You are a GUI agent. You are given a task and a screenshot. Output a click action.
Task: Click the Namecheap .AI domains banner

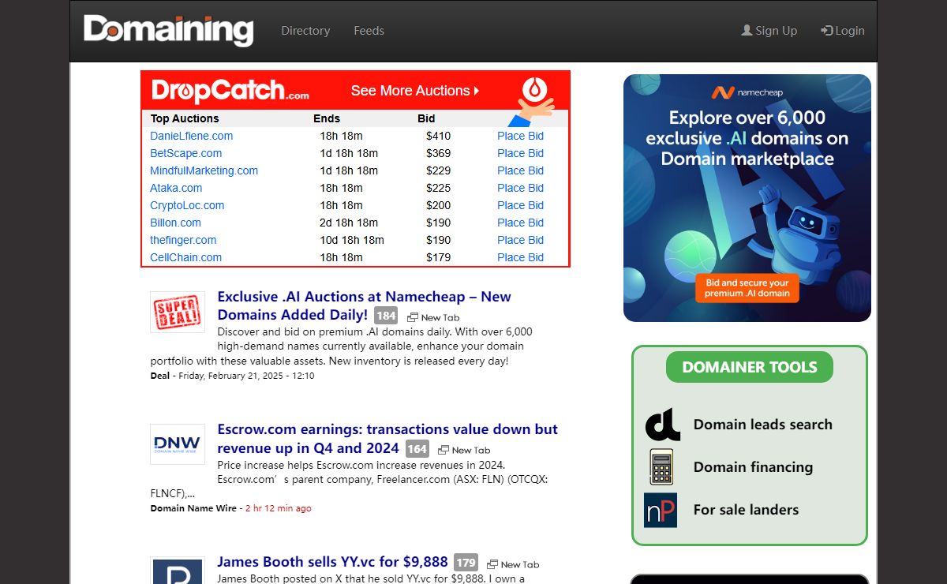747,198
